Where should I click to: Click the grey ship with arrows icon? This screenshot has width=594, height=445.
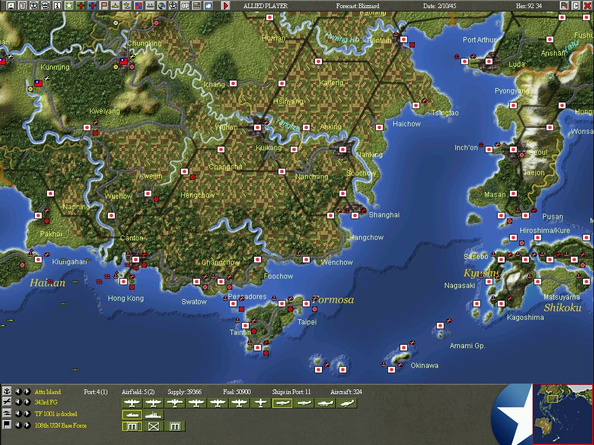tap(150, 5)
